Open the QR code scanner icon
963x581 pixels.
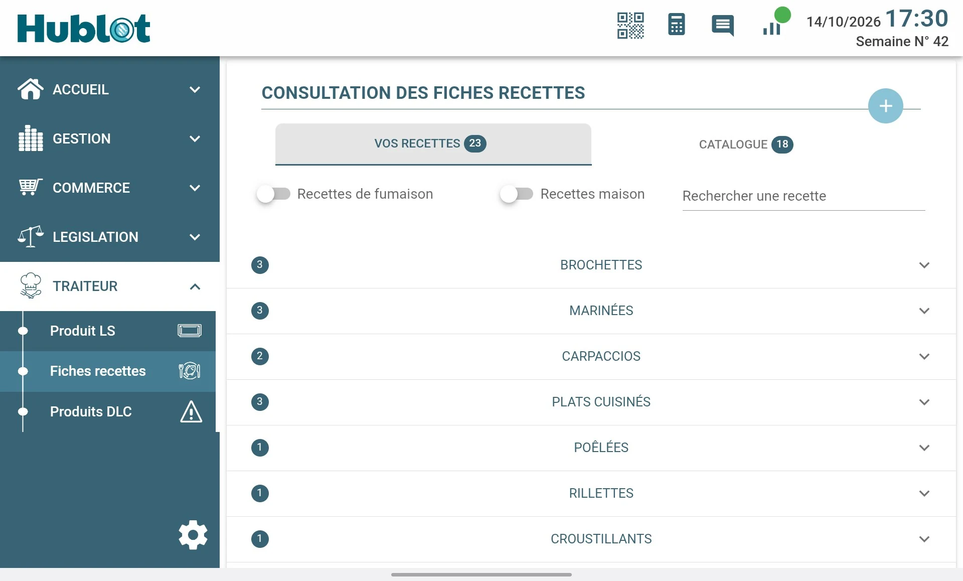[x=630, y=25]
